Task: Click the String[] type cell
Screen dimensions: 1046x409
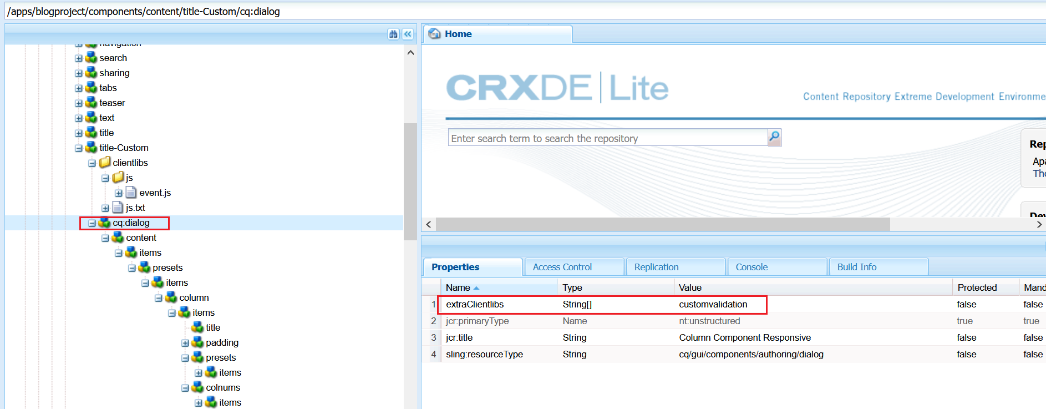Action: tap(577, 304)
